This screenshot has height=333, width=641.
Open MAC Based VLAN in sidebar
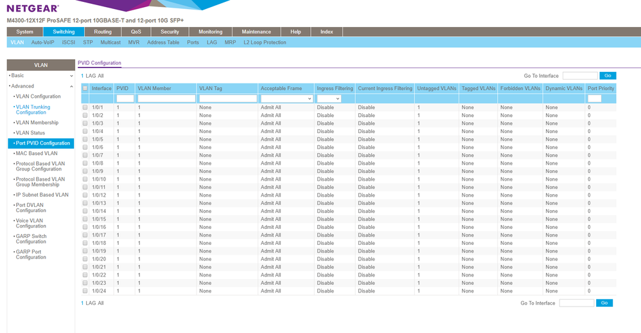(x=37, y=154)
